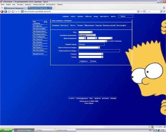Click the wand icon left of address bar

[x=19, y=12]
